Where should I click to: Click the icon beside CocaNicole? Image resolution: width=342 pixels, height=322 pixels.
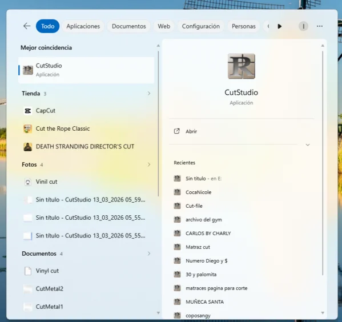[177, 192]
